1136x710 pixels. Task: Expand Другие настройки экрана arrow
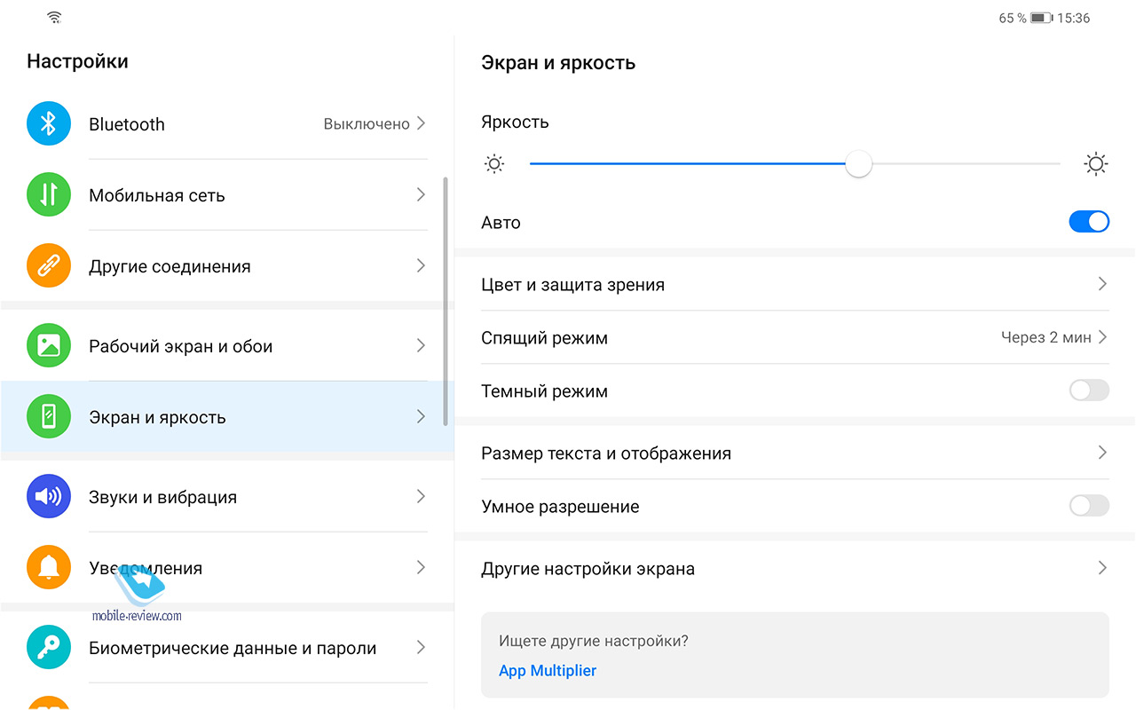1102,568
